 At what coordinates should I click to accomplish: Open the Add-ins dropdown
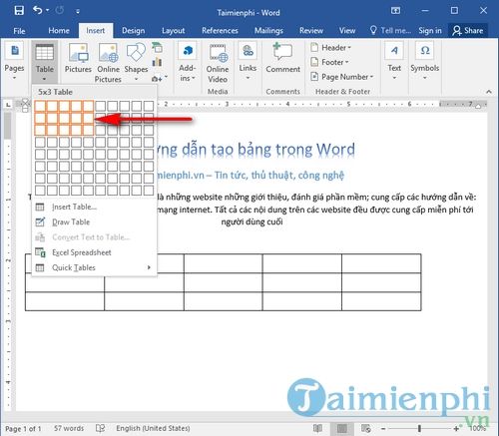tap(188, 62)
